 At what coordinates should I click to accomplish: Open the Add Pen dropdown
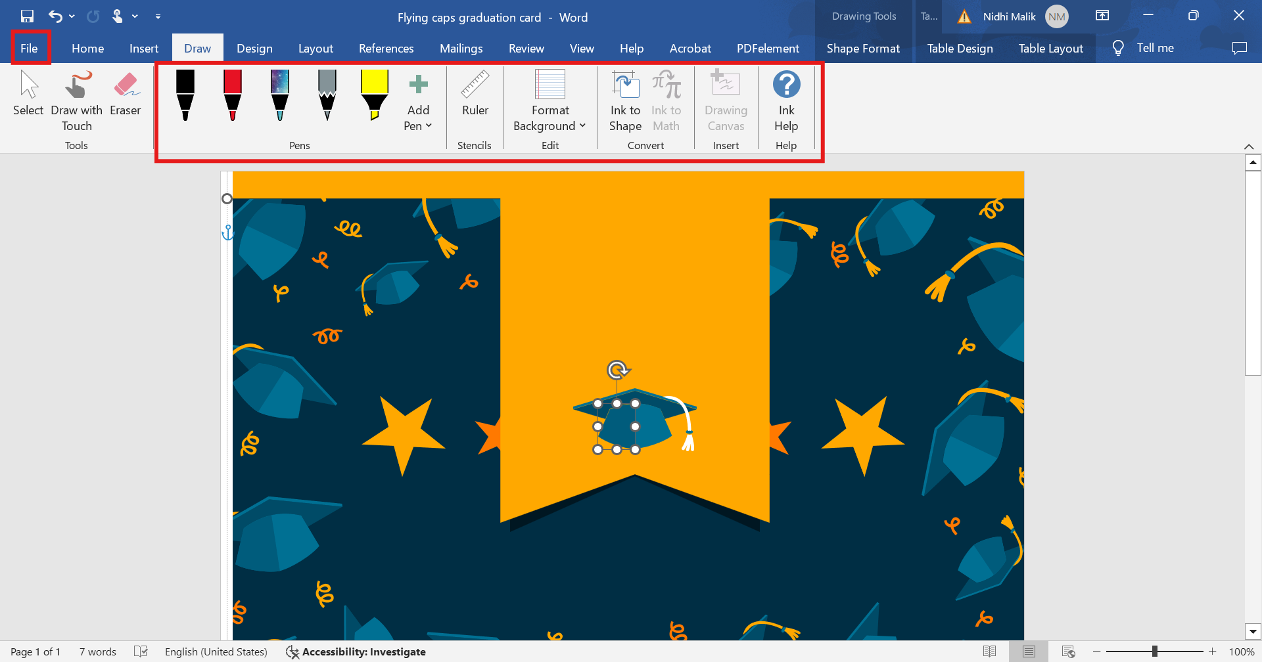coord(418,101)
